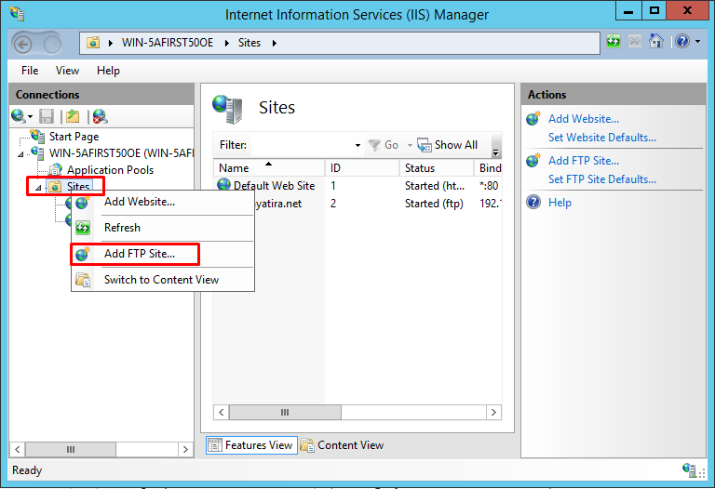Select Application Pools in the tree
This screenshot has height=489, width=715.
point(110,170)
